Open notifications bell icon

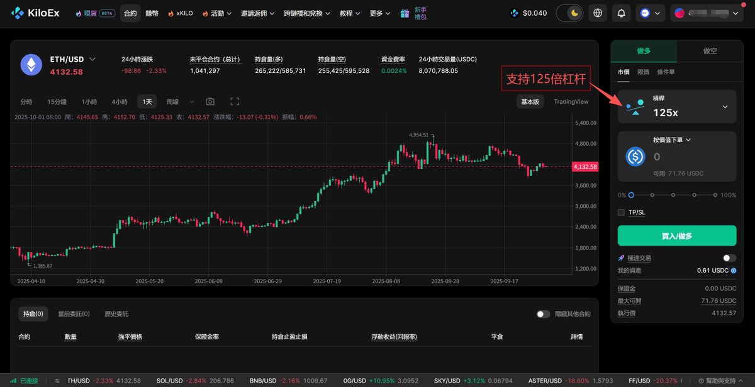(x=622, y=13)
